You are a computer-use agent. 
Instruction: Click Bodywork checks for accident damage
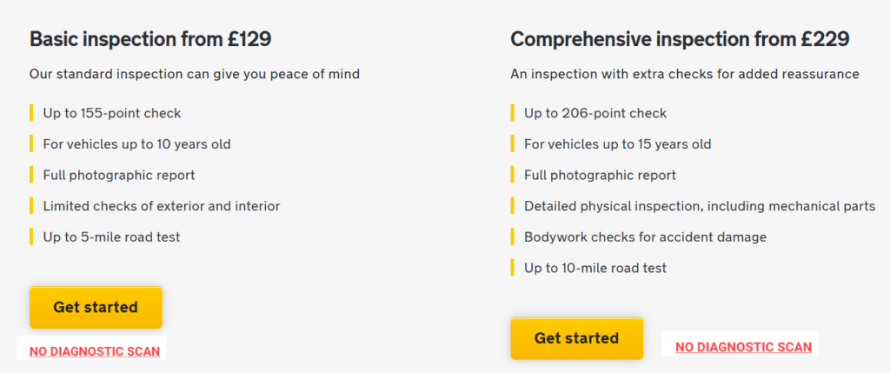click(x=645, y=236)
